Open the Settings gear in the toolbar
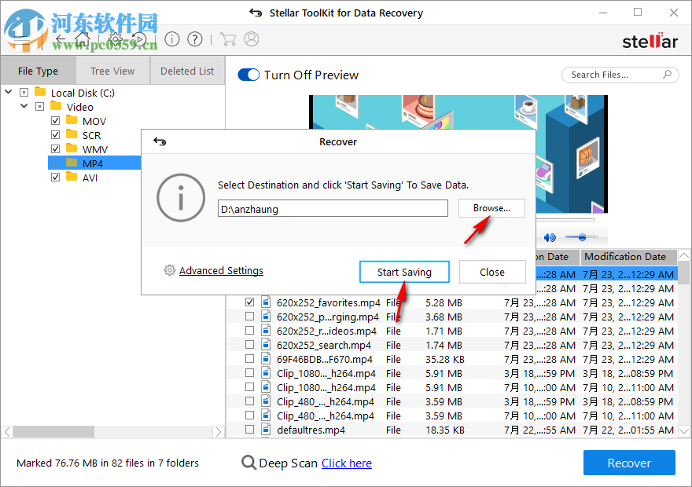Image resolution: width=692 pixels, height=487 pixels. [x=114, y=38]
